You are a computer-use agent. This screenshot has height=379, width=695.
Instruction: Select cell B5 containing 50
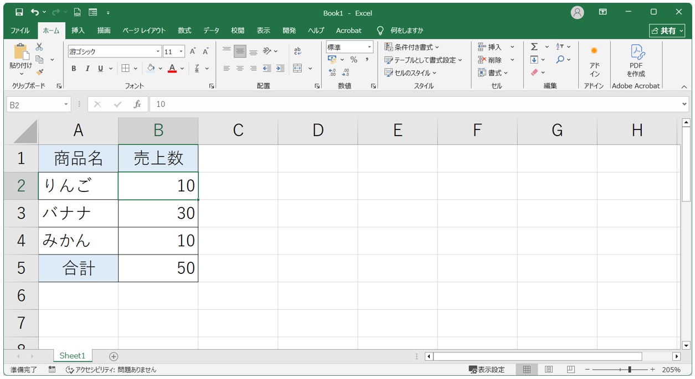click(x=158, y=268)
